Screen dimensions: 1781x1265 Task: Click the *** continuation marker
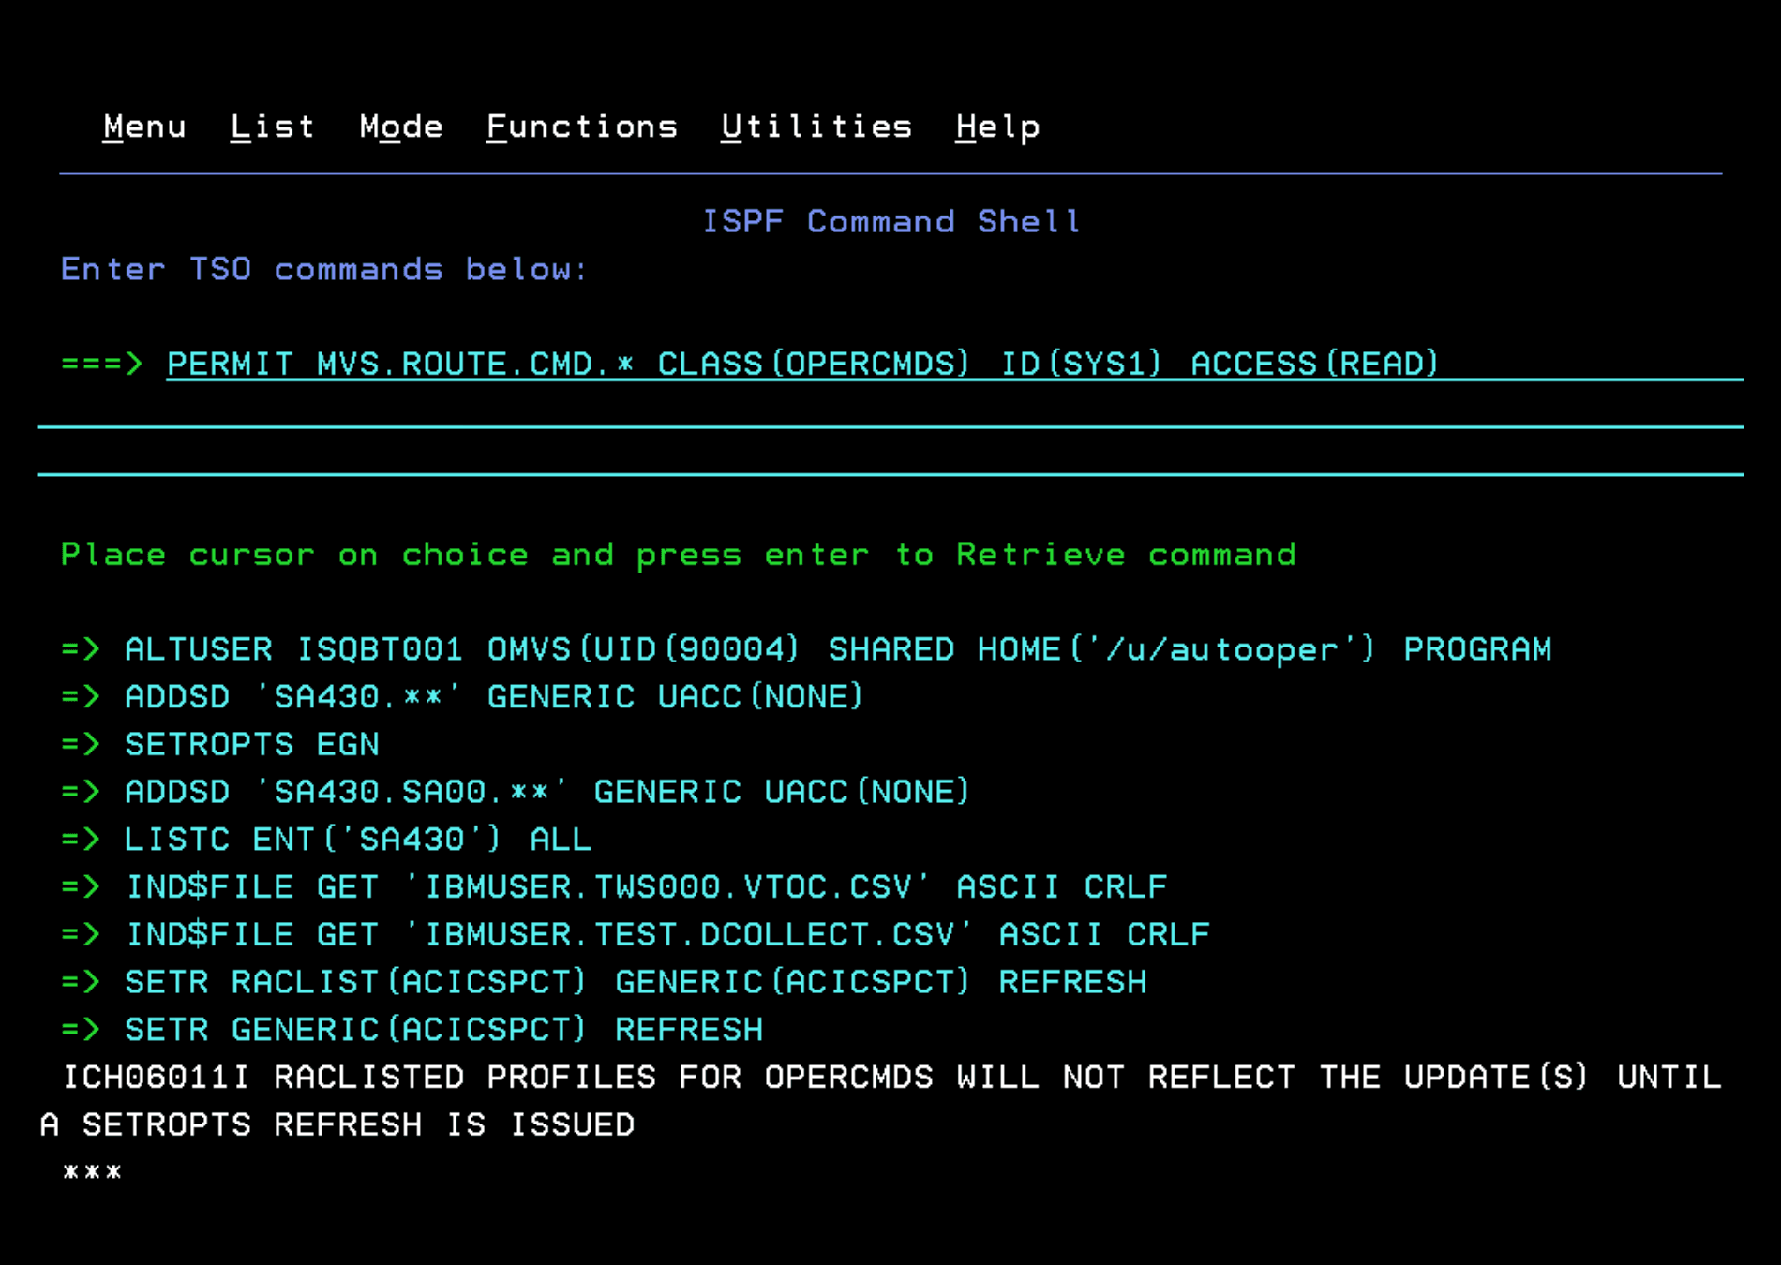tap(92, 1172)
